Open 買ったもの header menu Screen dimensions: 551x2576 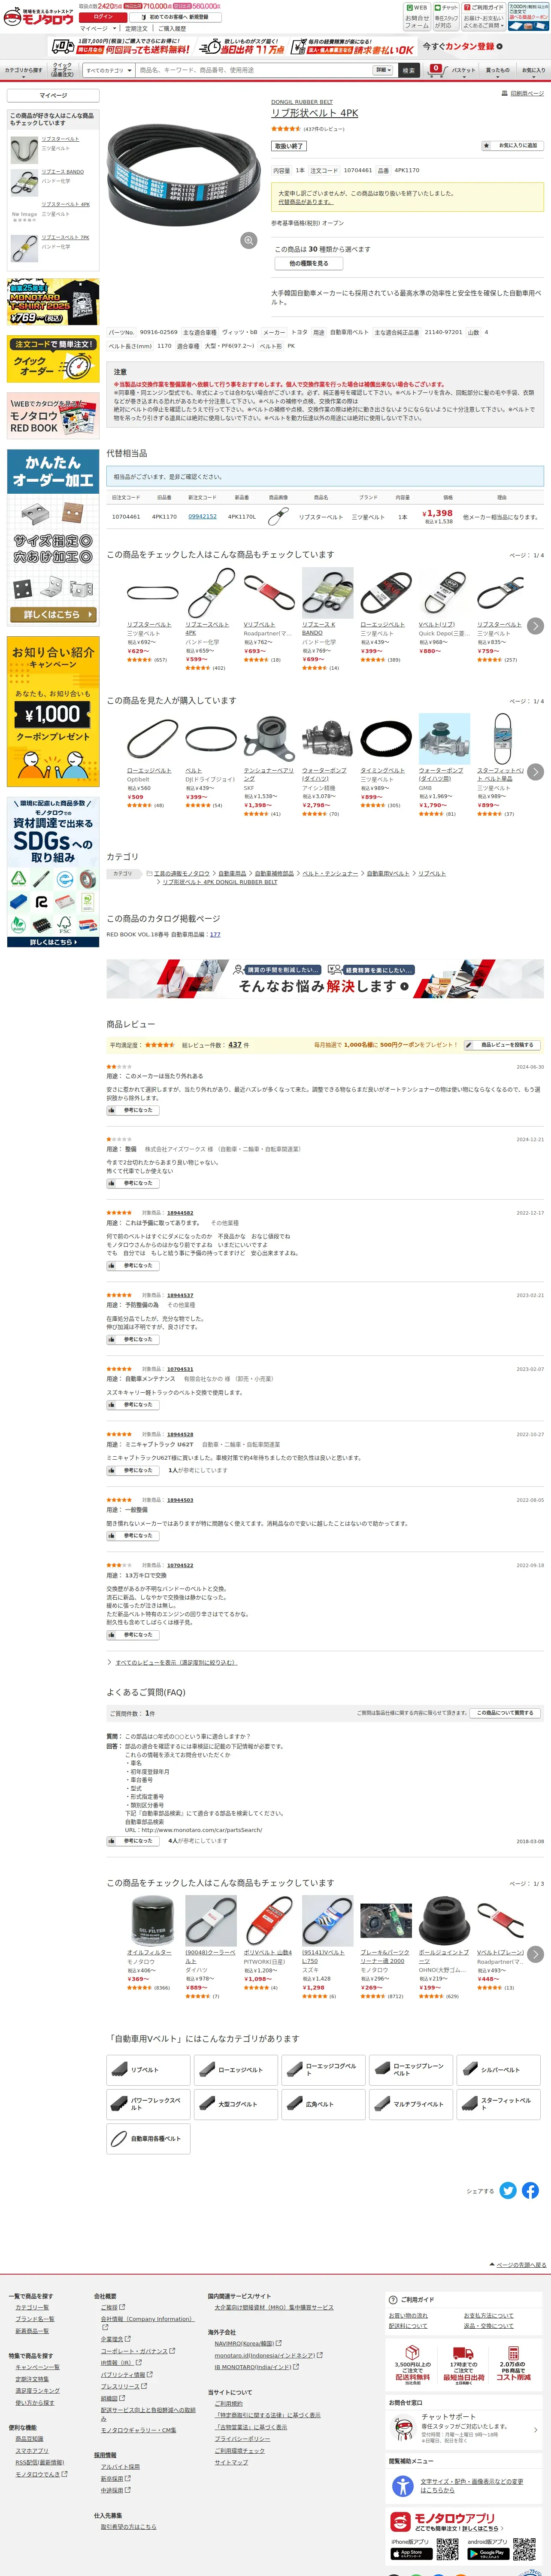click(x=498, y=70)
